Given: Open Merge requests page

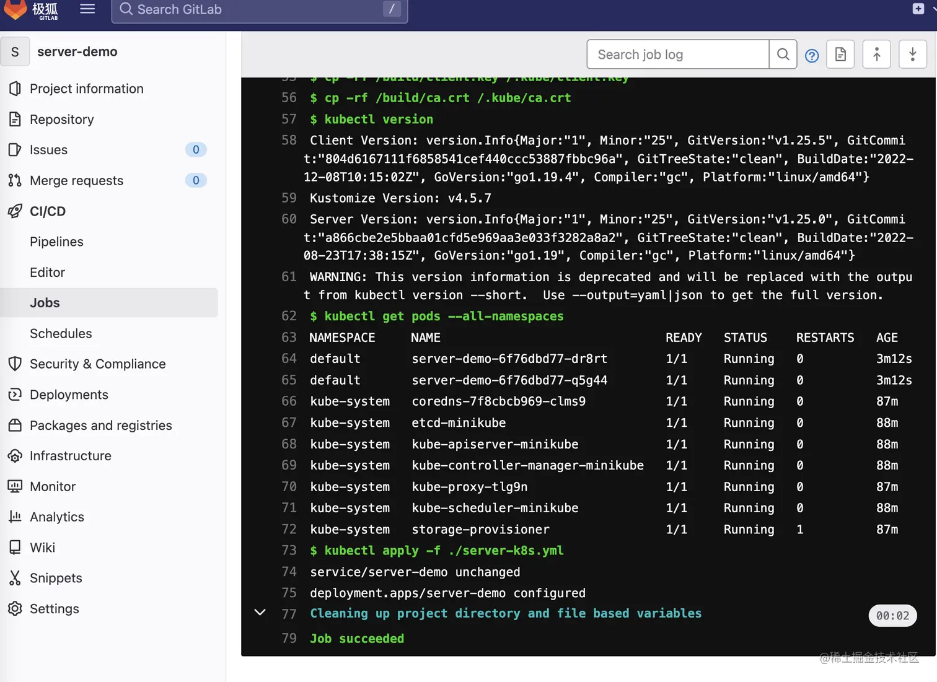Looking at the screenshot, I should 77,180.
